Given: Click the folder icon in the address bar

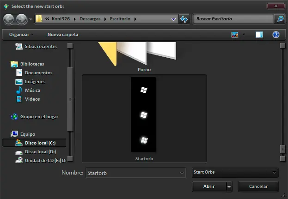Looking at the screenshot, I should click(39, 19).
